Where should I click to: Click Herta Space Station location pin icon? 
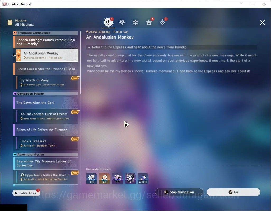(x=22, y=119)
